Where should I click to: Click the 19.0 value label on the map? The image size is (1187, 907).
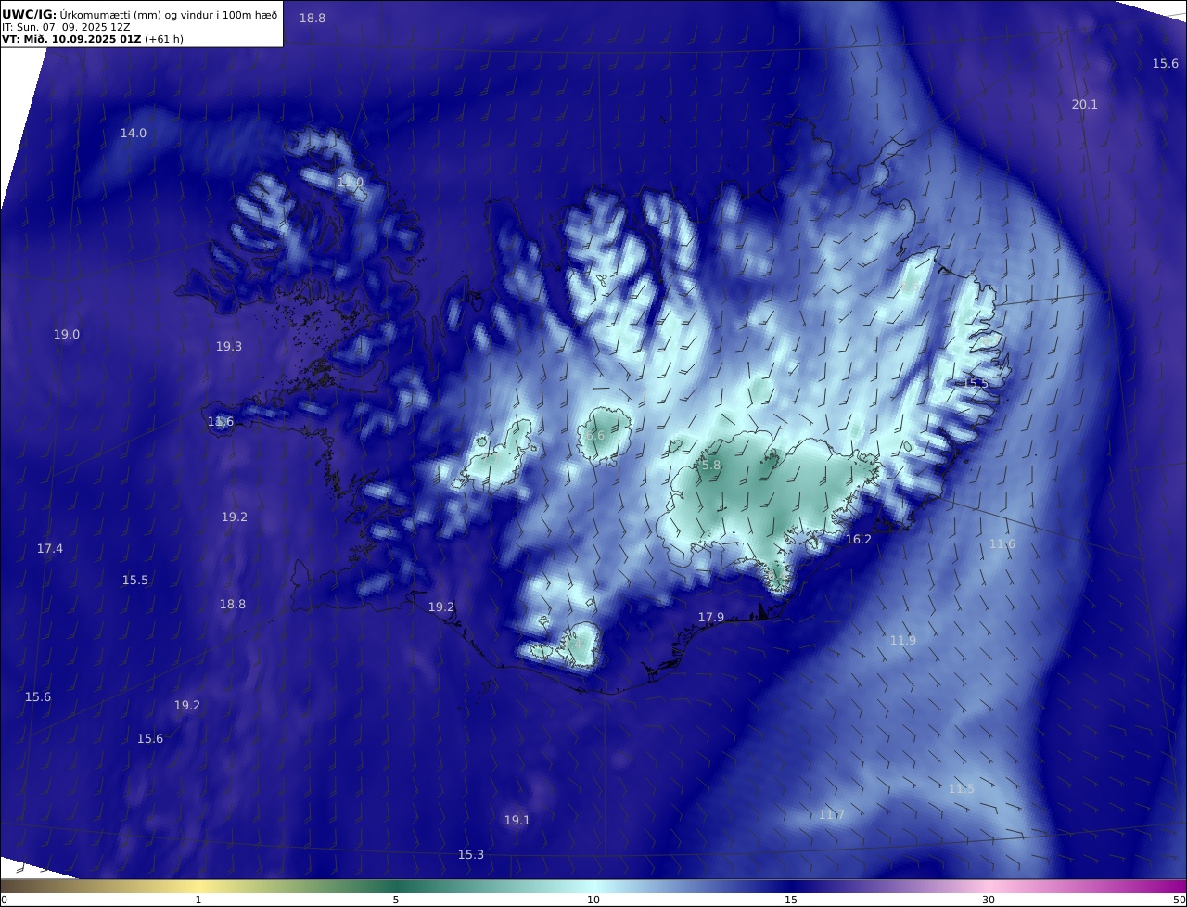[x=67, y=335]
